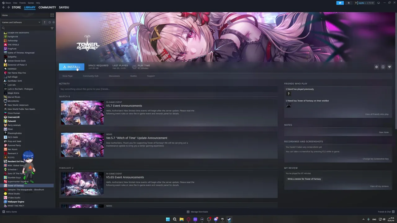Go back with the left arrow

[x=3, y=7]
